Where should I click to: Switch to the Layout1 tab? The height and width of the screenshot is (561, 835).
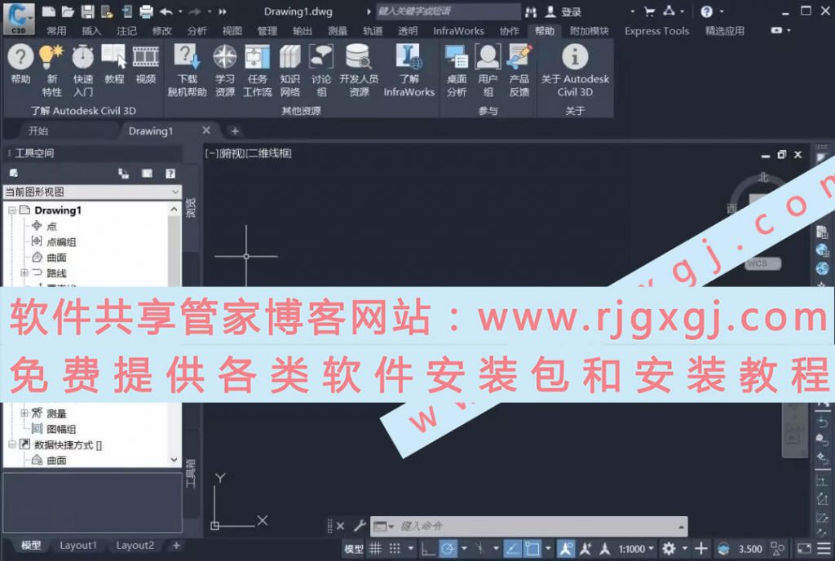(x=78, y=546)
